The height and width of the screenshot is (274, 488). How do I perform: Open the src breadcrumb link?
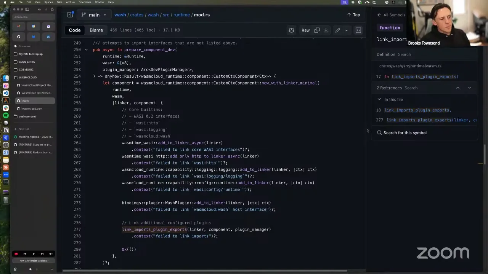(166, 15)
